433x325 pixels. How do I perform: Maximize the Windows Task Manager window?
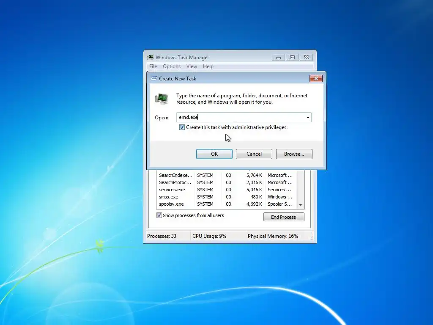(x=292, y=58)
